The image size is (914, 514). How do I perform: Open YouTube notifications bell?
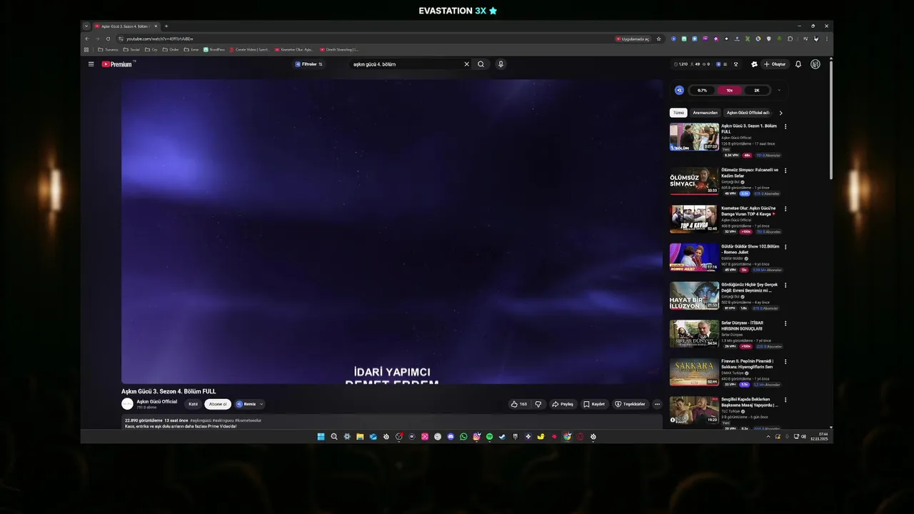[798, 64]
